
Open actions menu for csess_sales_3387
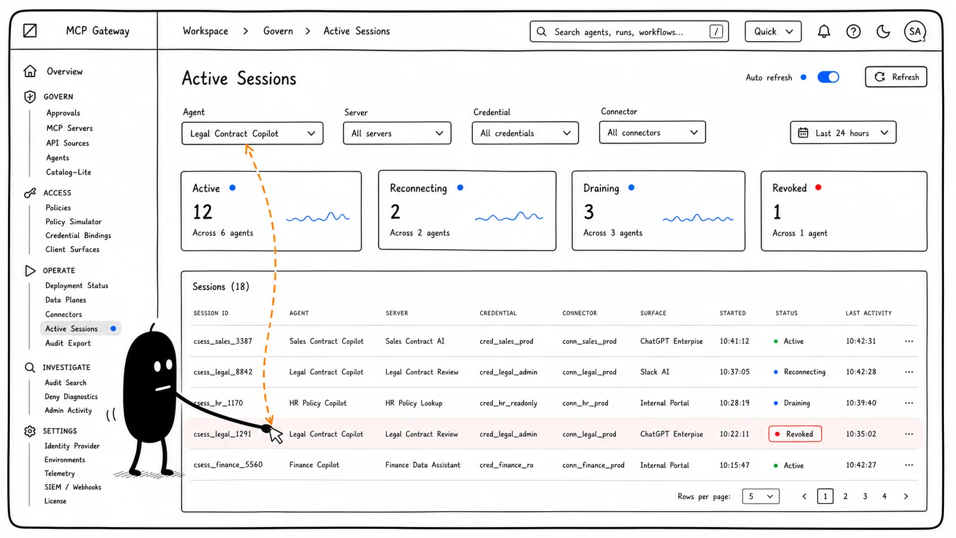(909, 341)
